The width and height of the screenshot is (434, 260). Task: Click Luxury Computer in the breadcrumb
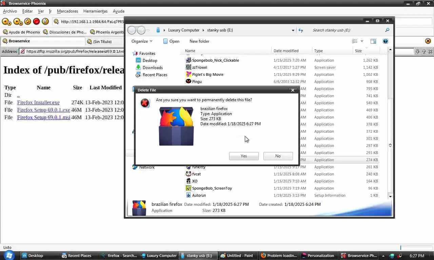click(x=184, y=30)
